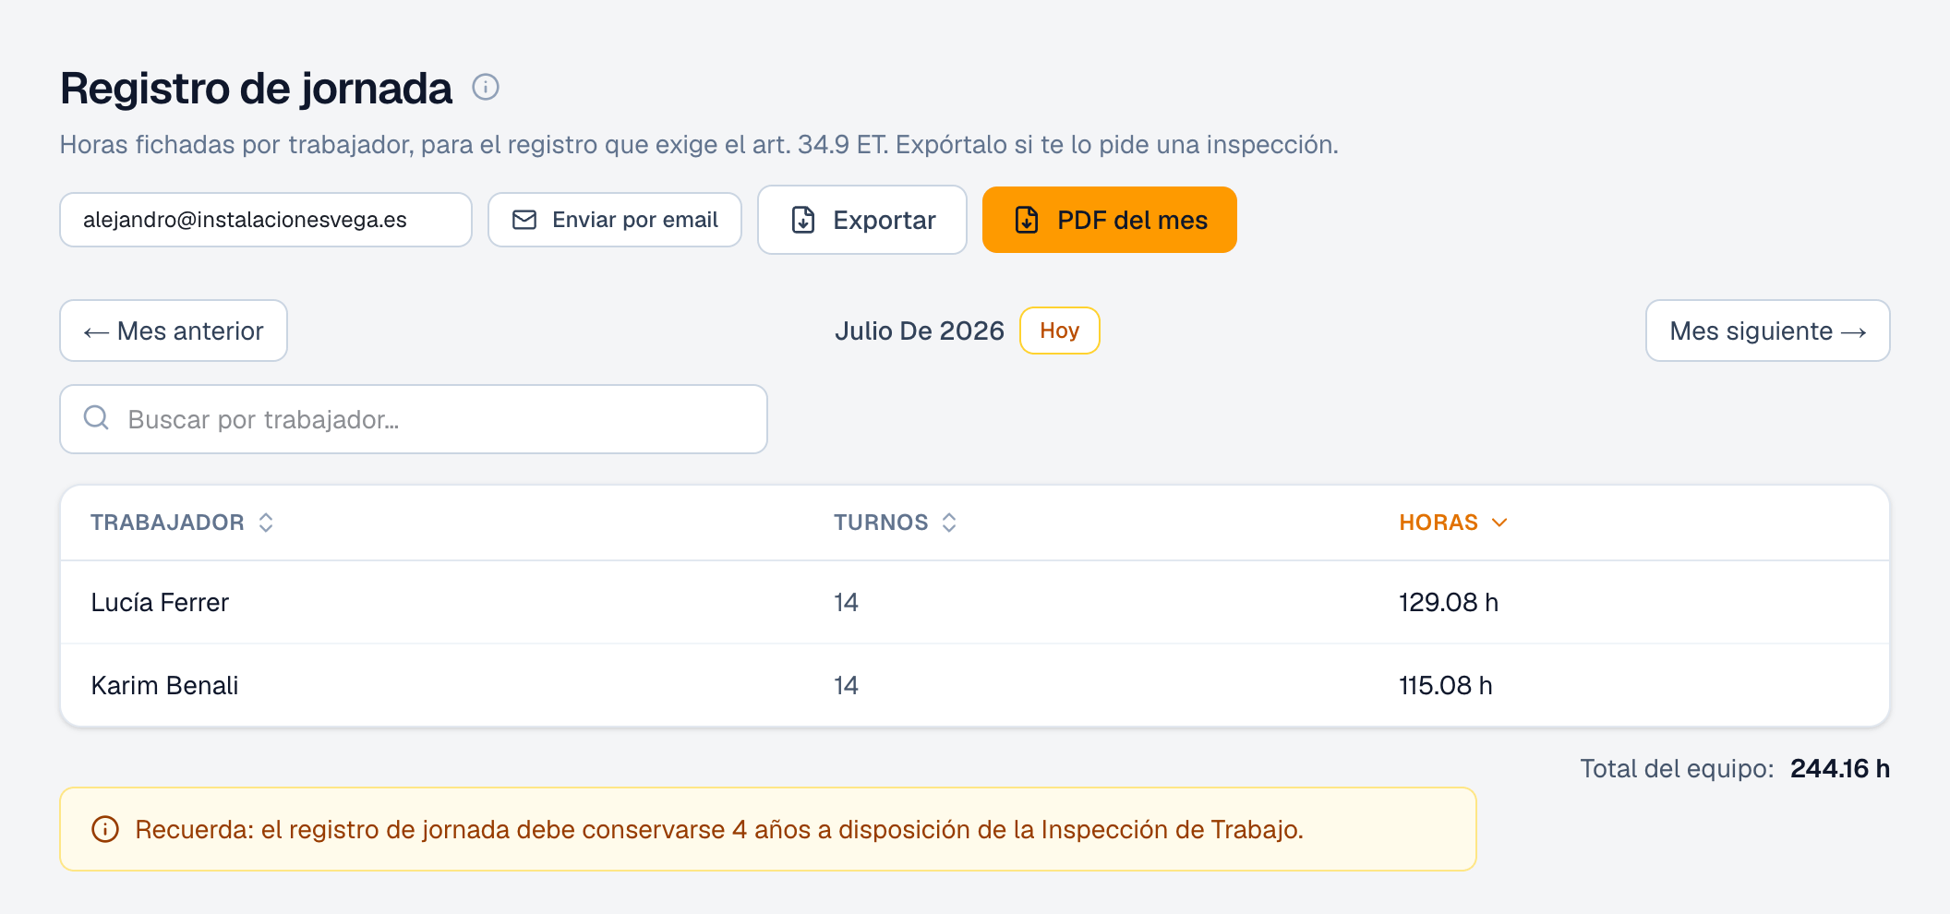Click the file download icon in Exportar
Screen dimensions: 1950x914
[x=803, y=220]
